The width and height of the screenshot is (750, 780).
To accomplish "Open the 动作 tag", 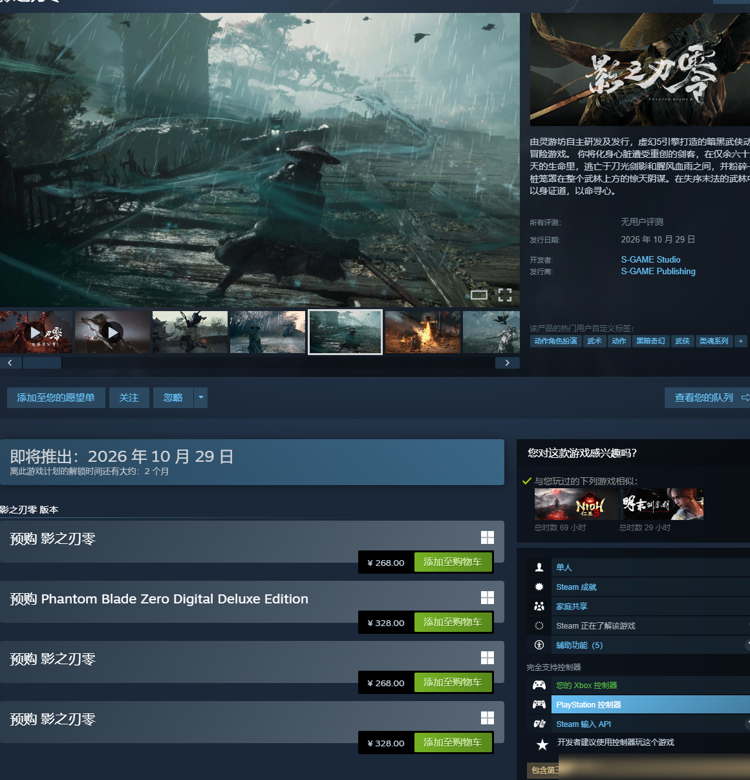I will [619, 341].
